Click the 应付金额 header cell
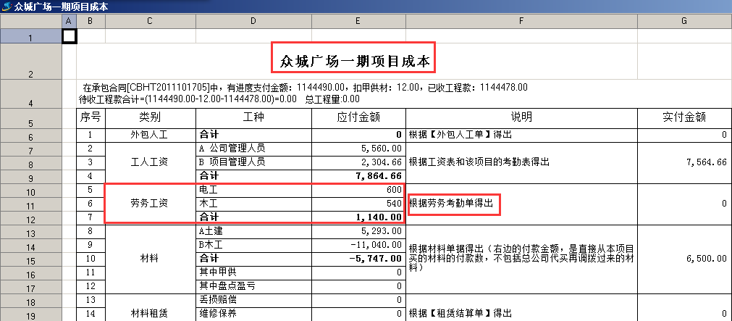 click(x=358, y=117)
